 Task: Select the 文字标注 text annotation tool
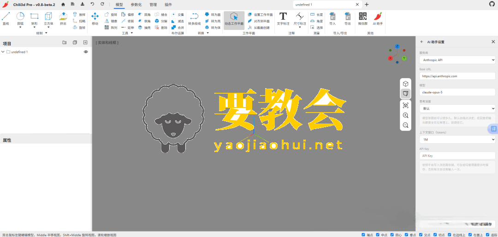[x=283, y=19]
